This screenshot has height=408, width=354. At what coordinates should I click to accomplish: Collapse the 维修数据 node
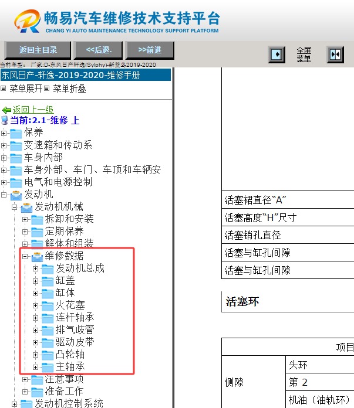pos(25,257)
